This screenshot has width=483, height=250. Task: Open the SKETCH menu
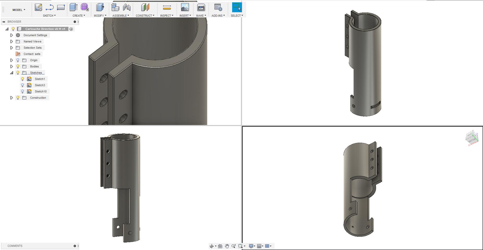click(x=49, y=16)
